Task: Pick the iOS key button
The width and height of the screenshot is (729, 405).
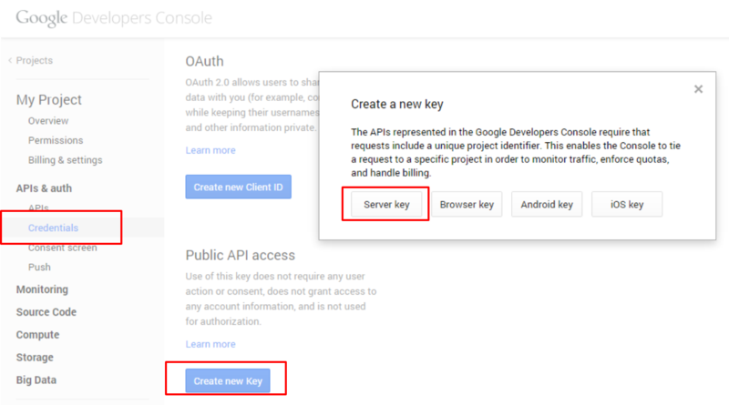Action: click(627, 205)
